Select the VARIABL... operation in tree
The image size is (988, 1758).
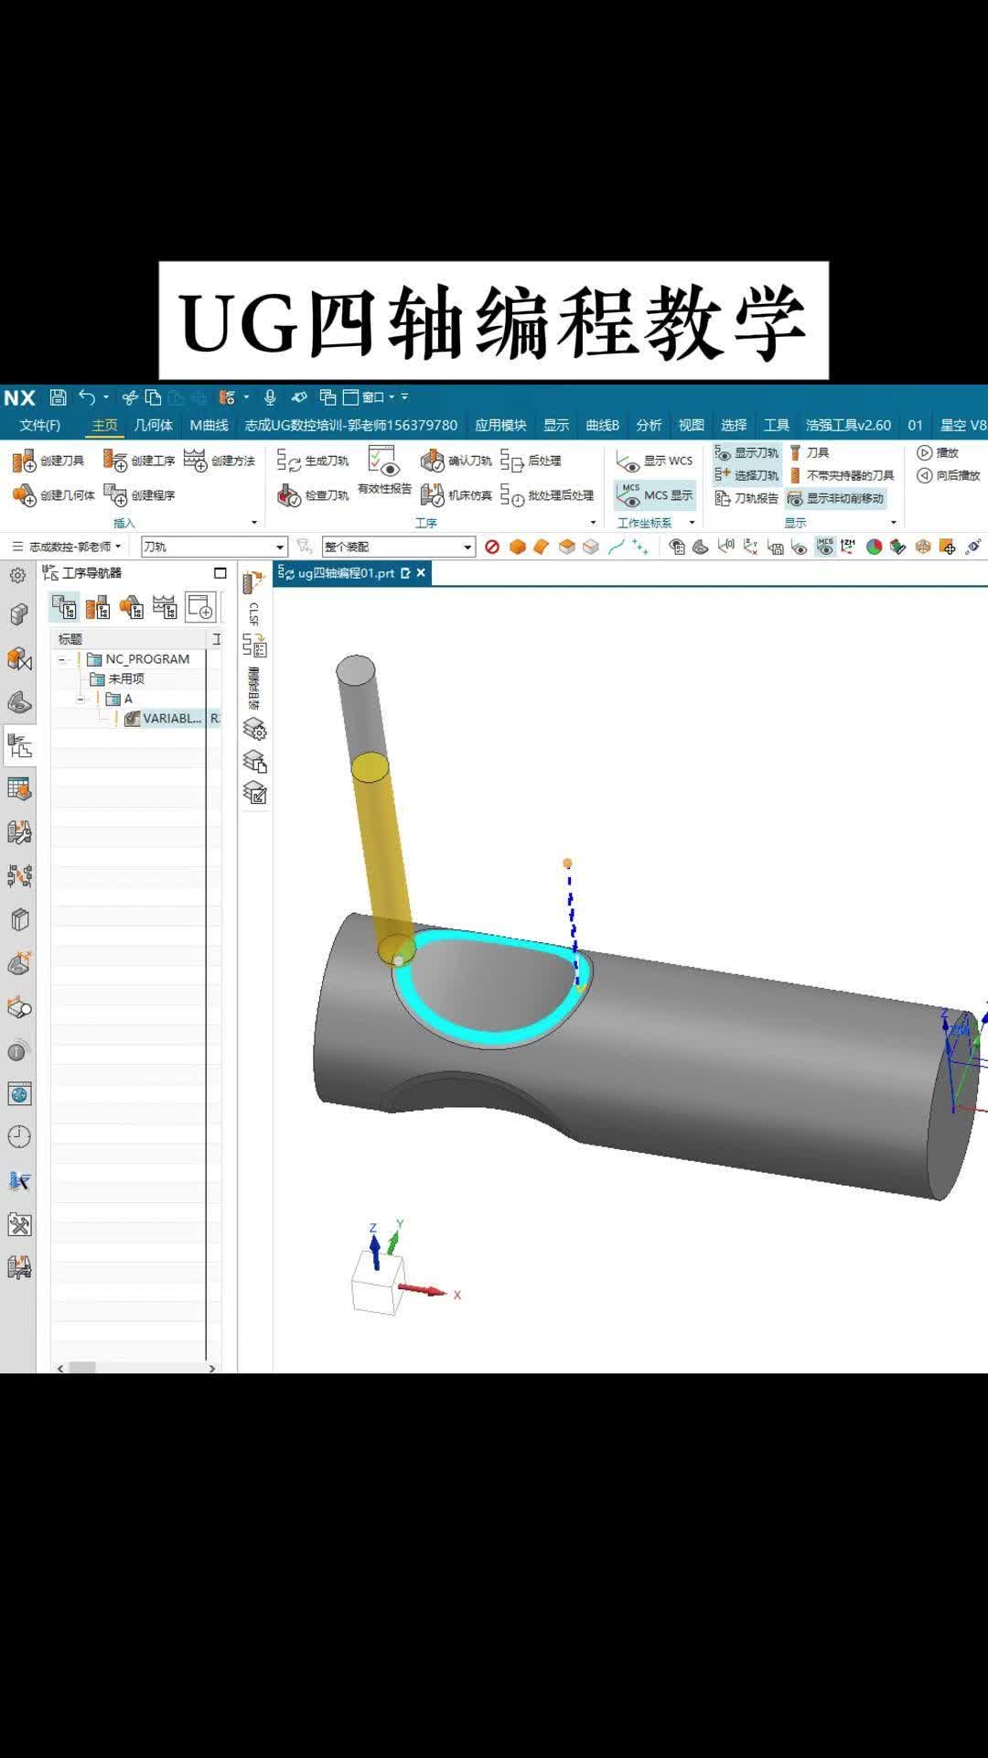coord(171,719)
